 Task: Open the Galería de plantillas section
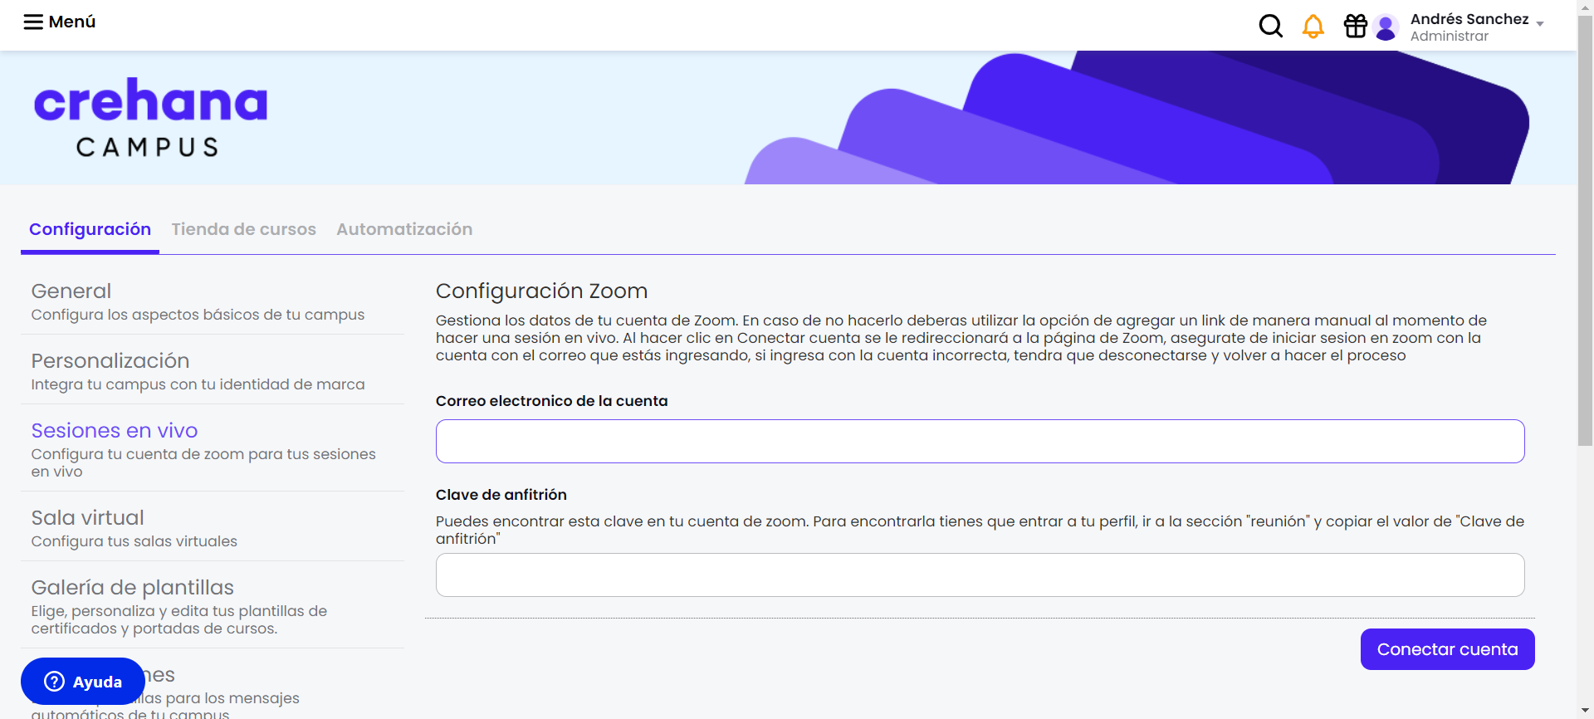click(213, 607)
